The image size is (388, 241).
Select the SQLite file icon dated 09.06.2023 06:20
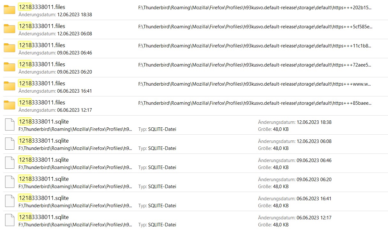pos(10,182)
